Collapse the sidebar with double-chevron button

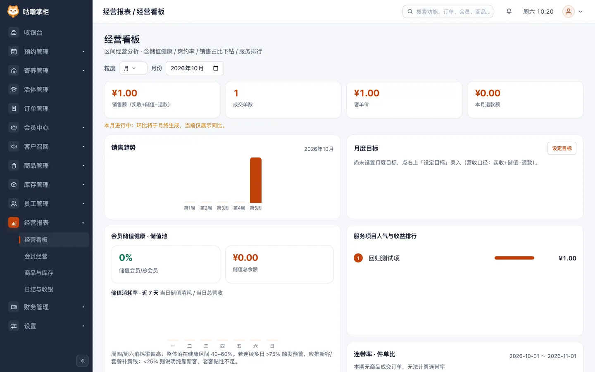[82, 361]
